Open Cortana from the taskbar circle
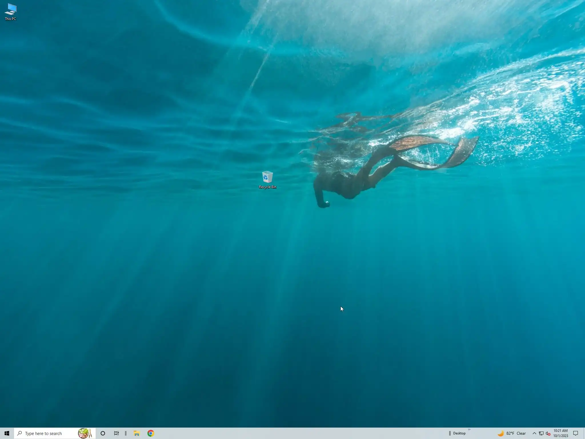Image resolution: width=585 pixels, height=439 pixels. click(103, 433)
